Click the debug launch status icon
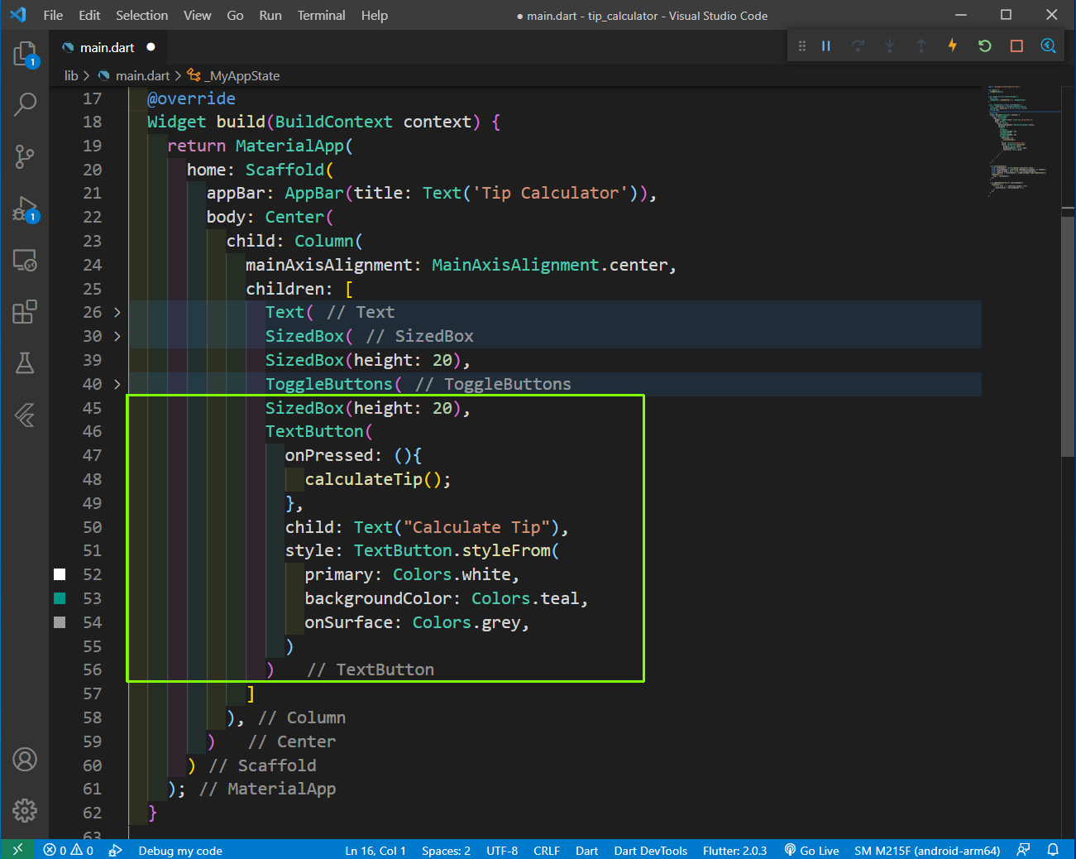1076x859 pixels. pyautogui.click(x=115, y=850)
